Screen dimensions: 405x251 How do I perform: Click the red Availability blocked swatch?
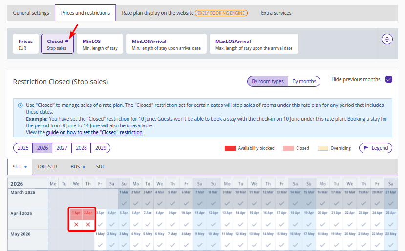tap(230, 148)
